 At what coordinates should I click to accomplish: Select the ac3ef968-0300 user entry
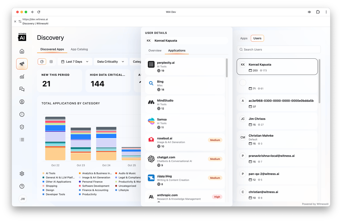pyautogui.click(x=277, y=103)
